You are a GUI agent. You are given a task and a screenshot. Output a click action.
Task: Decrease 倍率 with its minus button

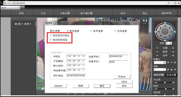[x=157, y=56]
